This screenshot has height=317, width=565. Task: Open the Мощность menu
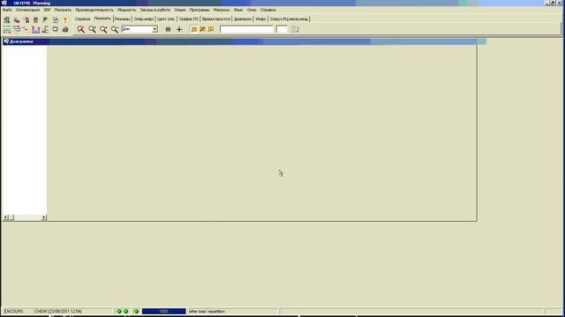click(126, 10)
